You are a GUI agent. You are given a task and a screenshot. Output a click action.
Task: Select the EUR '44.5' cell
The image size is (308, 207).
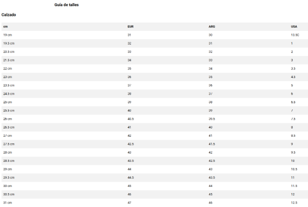(130, 177)
